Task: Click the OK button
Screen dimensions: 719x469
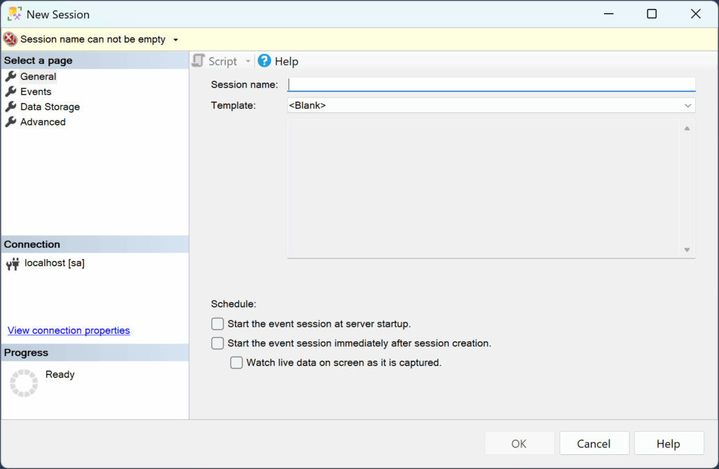Action: [519, 443]
